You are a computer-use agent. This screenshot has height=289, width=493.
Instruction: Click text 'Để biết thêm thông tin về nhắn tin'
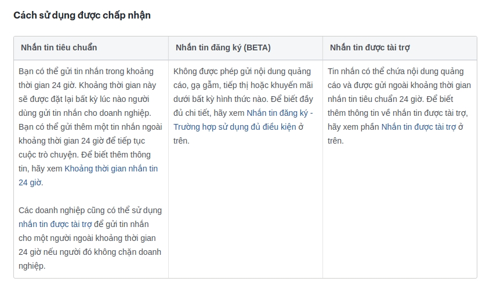[400, 113]
